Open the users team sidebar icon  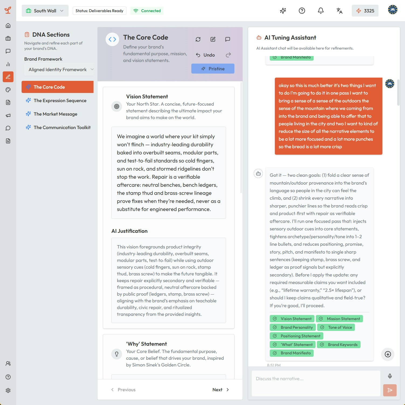click(8, 364)
